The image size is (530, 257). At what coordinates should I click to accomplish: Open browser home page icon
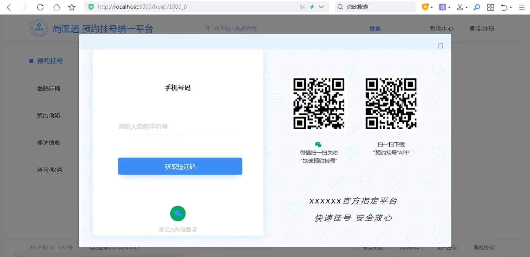click(56, 7)
